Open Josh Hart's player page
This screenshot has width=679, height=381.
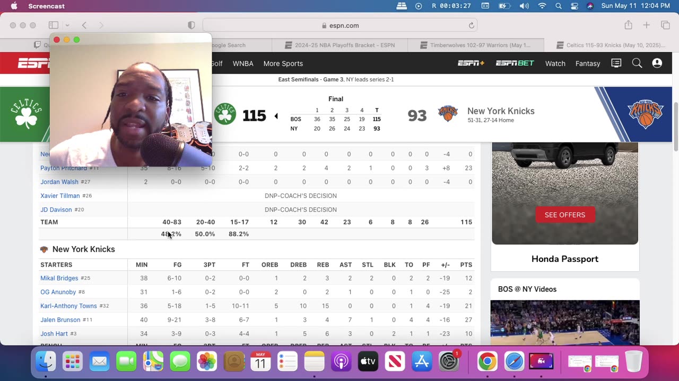coord(54,334)
